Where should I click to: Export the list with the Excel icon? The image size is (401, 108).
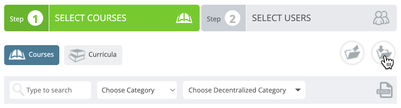pos(384,90)
